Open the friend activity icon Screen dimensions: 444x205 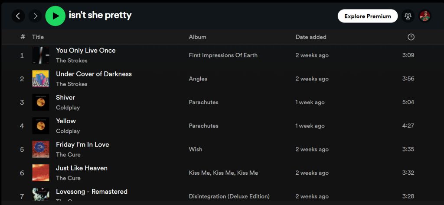tap(408, 16)
